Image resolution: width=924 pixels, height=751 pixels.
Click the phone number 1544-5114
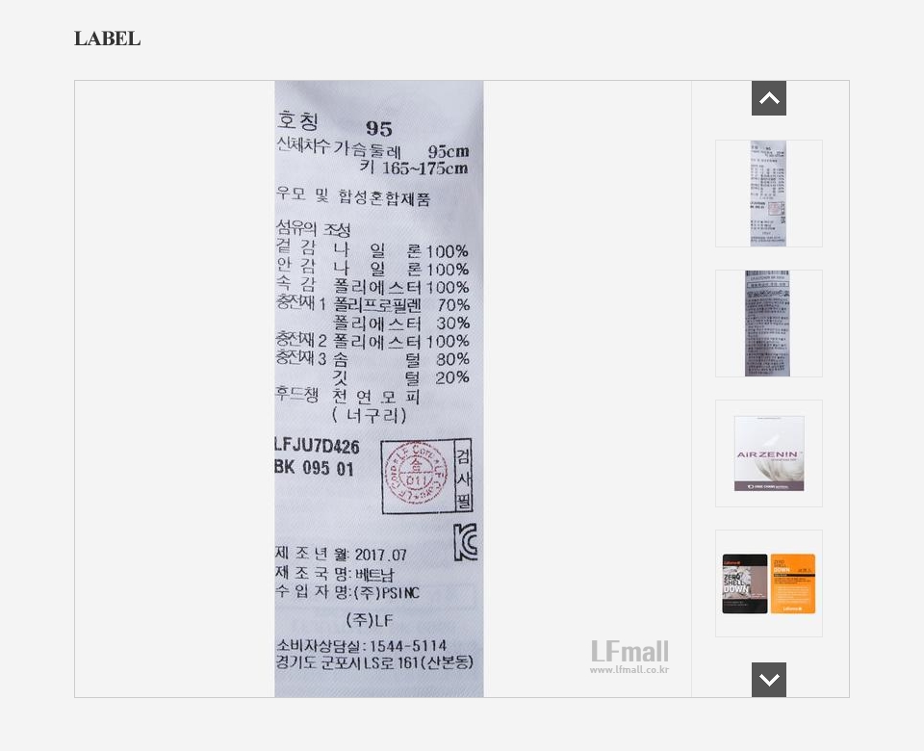408,645
